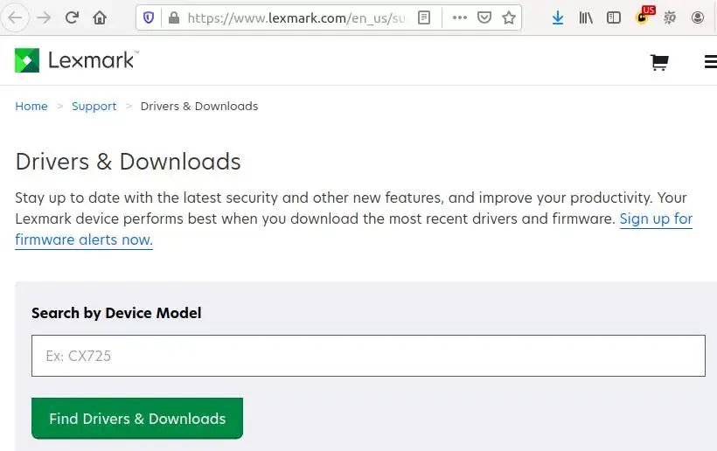Open the spider-shaped extension icon
Viewport: 717px width, 451px height.
pos(670,17)
